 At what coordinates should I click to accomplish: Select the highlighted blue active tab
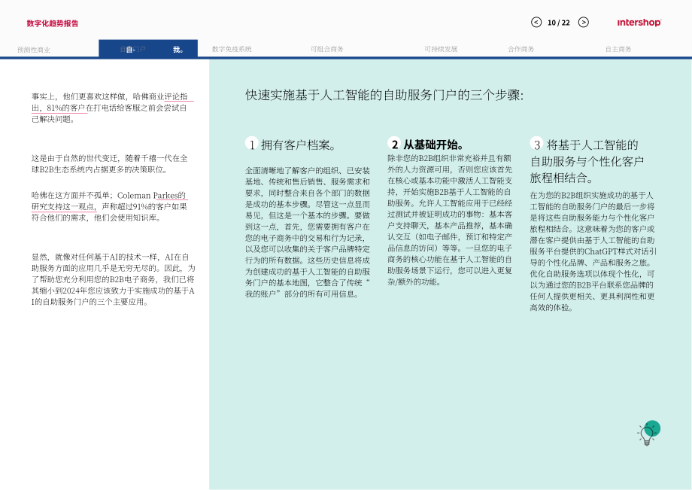pyautogui.click(x=148, y=49)
